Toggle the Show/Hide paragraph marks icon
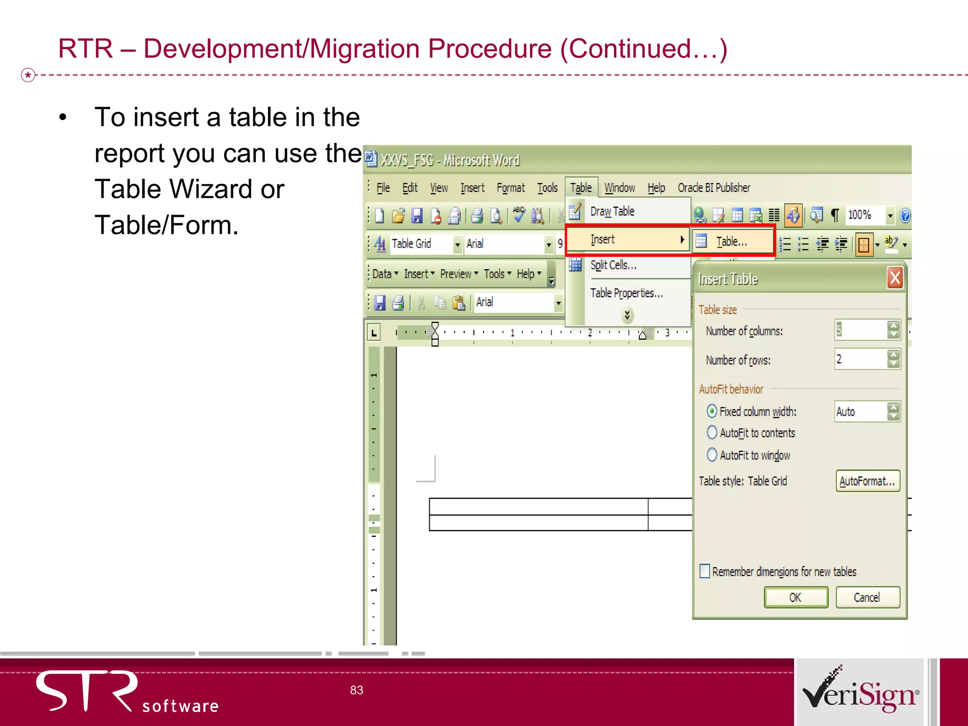The width and height of the screenshot is (968, 726). point(835,215)
